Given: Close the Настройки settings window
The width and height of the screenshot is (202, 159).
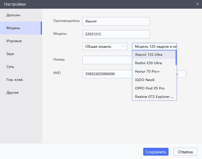Looking at the screenshot, I should 197,4.
